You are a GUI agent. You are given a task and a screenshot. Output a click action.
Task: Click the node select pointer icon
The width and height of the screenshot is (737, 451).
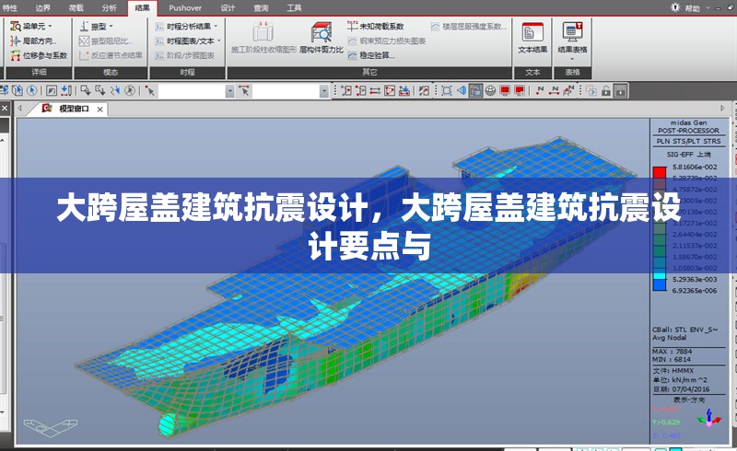point(150,91)
